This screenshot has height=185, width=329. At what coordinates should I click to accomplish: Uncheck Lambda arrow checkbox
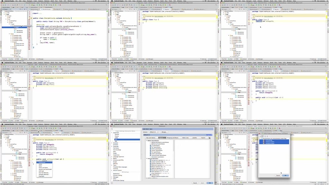(x=151, y=175)
